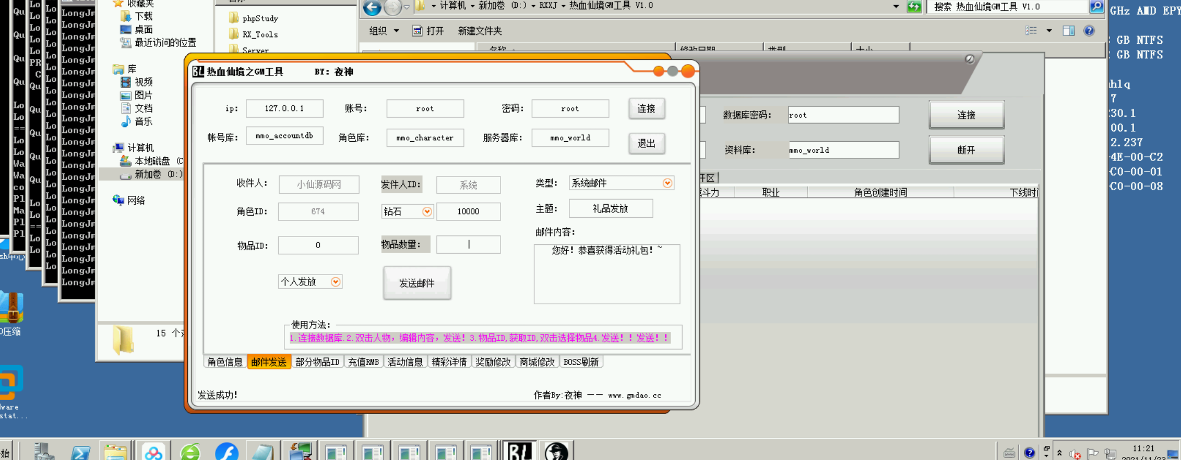Click 断开 button in the background window
This screenshot has height=460, width=1181.
966,150
